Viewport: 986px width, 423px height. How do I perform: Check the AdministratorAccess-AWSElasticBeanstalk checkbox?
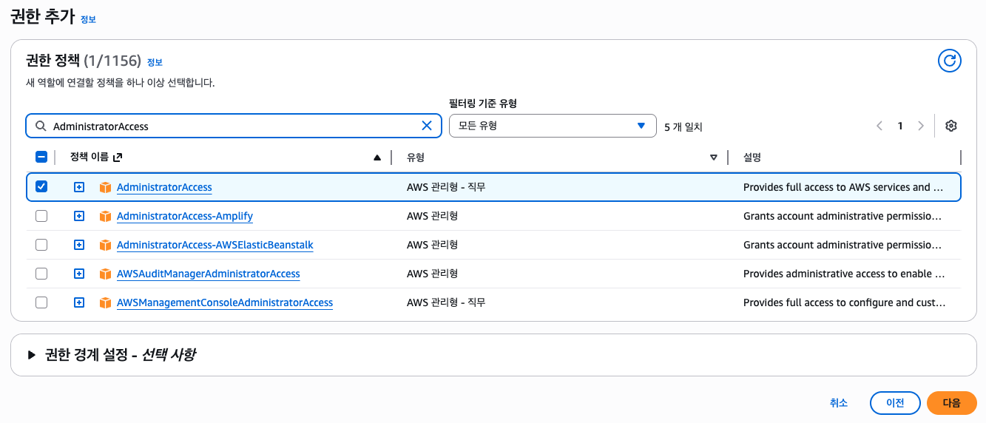click(x=41, y=245)
